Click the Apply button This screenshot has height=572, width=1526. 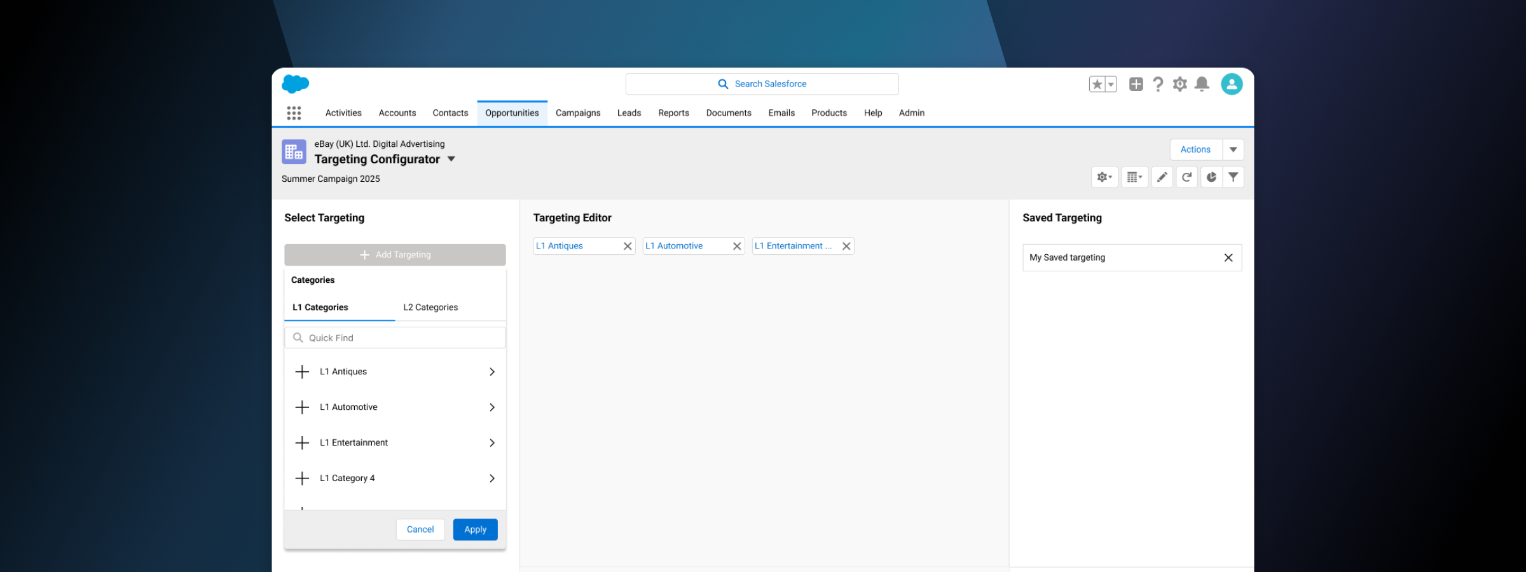[475, 529]
